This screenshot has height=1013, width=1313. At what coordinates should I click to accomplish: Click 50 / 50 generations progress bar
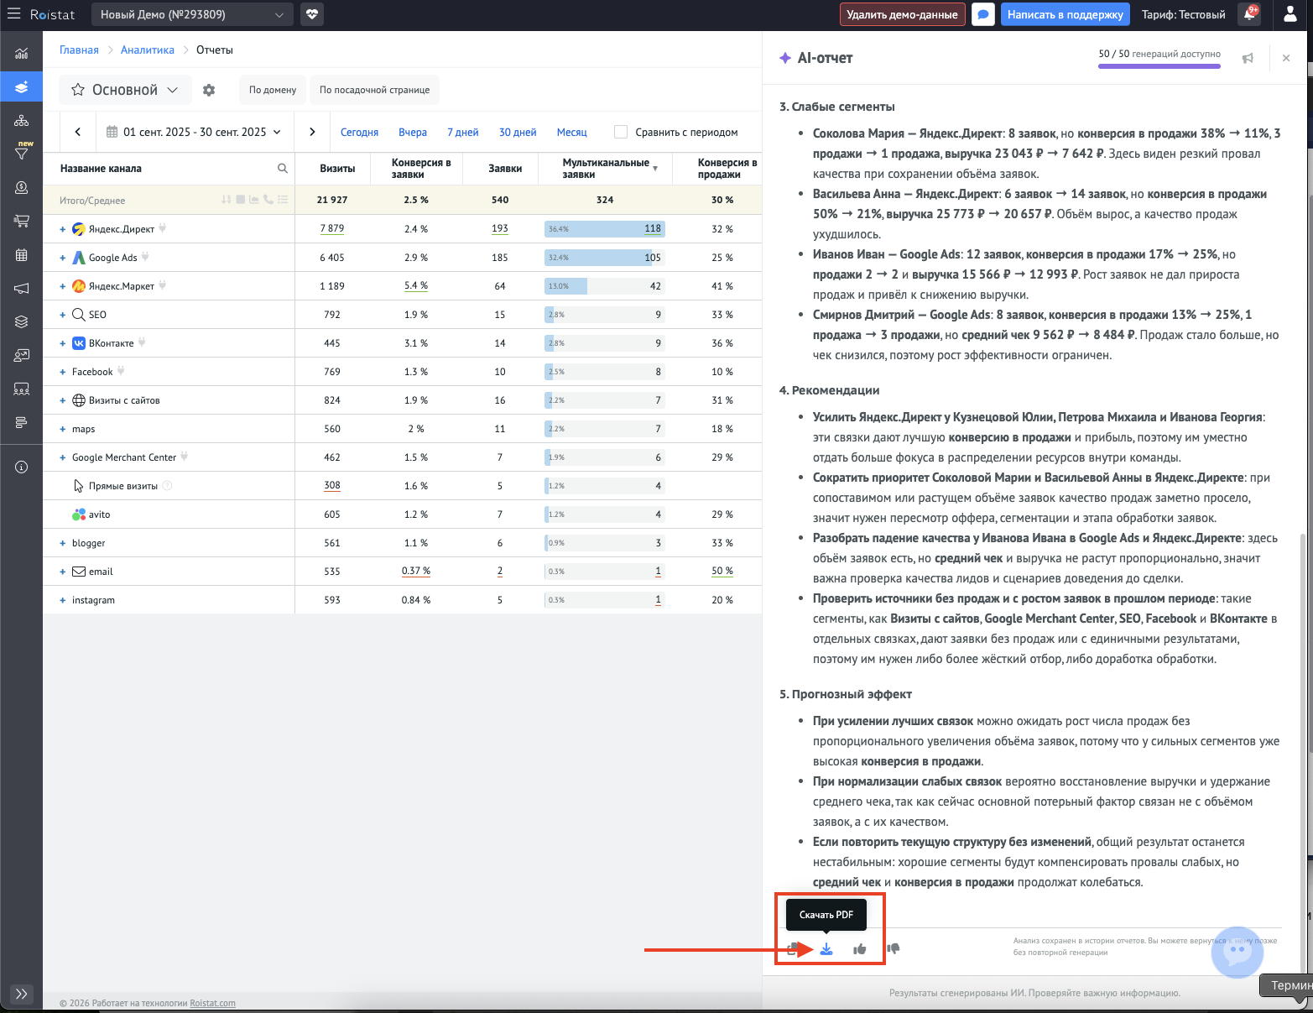1159,65
